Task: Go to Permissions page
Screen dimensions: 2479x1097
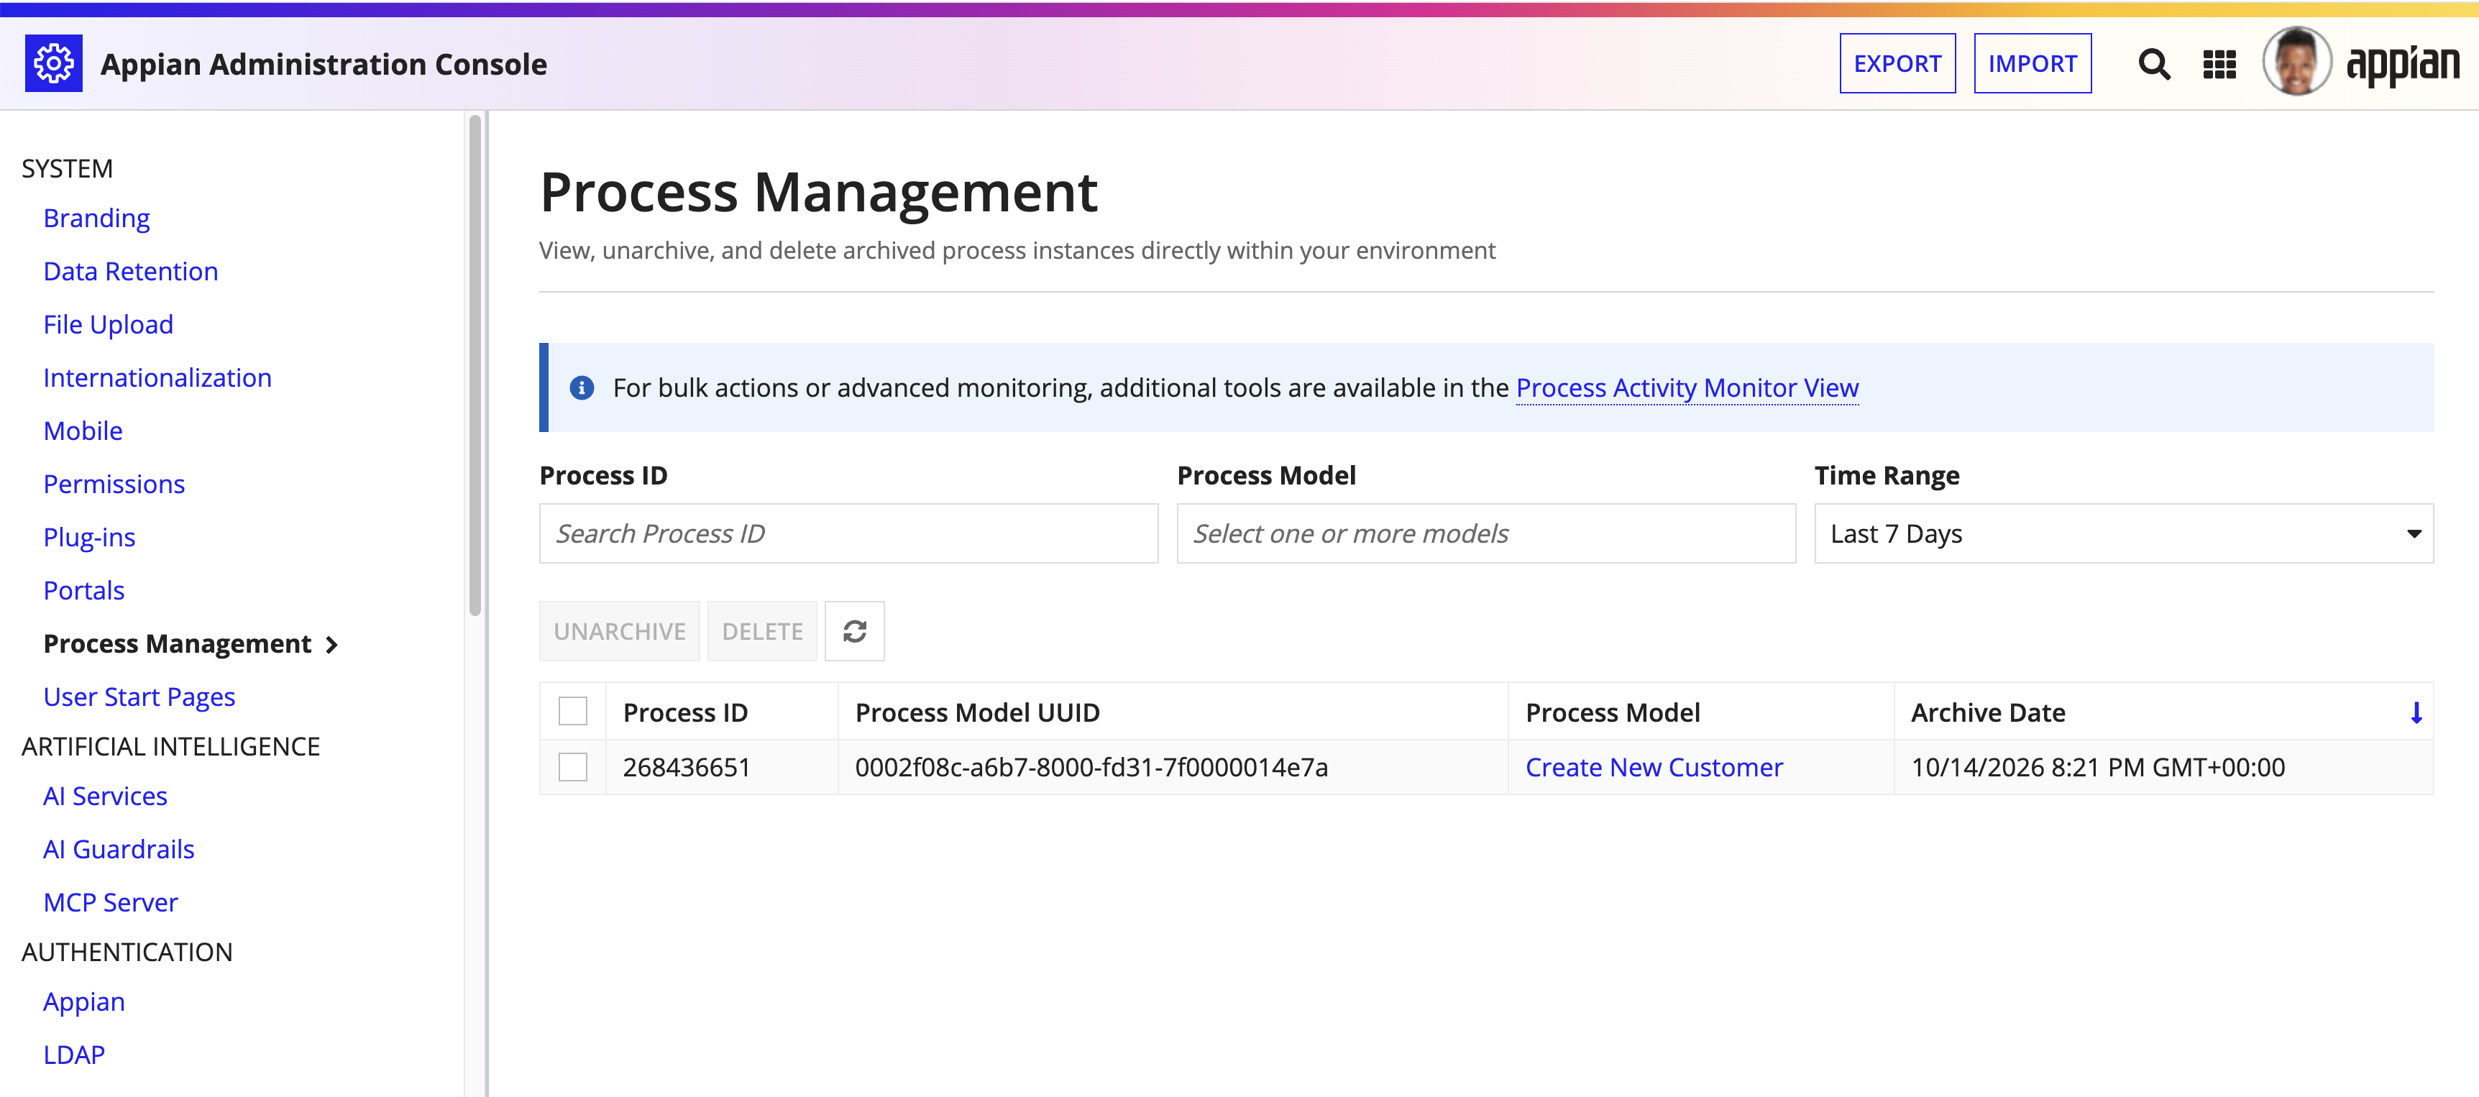Action: [114, 484]
